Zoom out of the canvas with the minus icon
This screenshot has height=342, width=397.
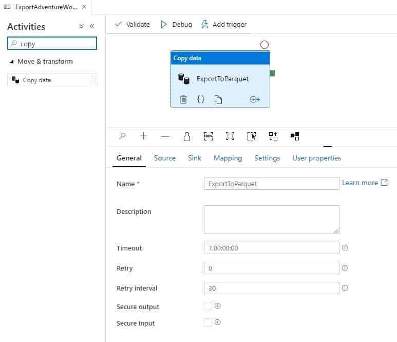tap(165, 136)
